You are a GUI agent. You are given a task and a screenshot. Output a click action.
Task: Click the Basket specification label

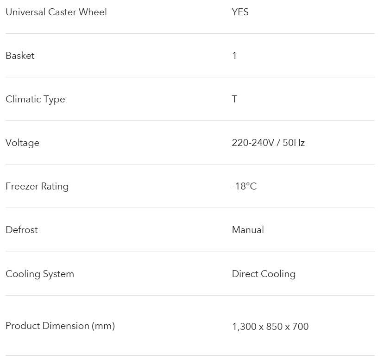(x=20, y=56)
